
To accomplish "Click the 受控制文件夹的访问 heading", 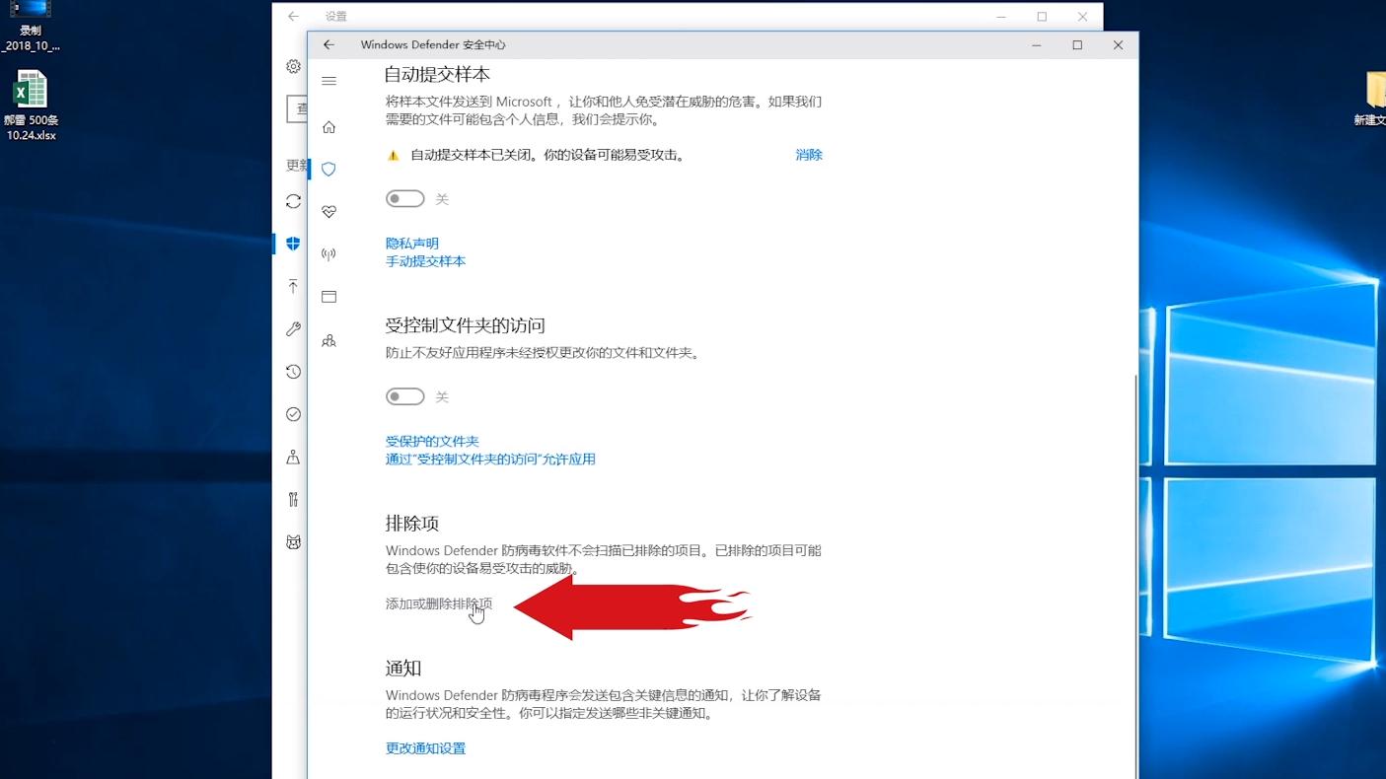I will point(466,325).
